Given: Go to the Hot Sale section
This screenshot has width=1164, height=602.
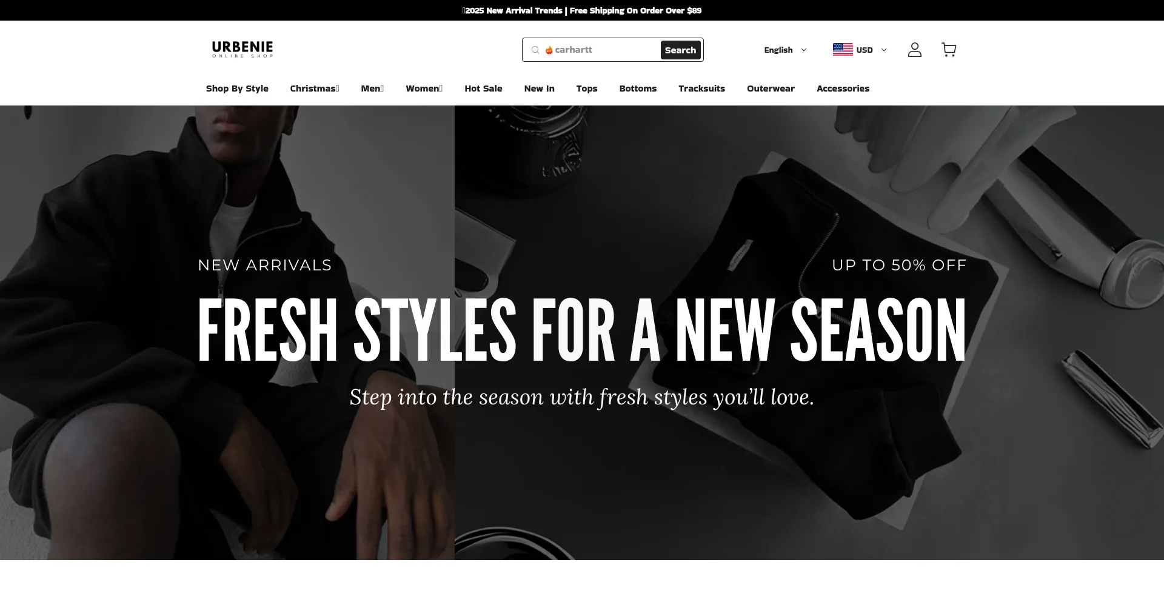Looking at the screenshot, I should (x=483, y=89).
